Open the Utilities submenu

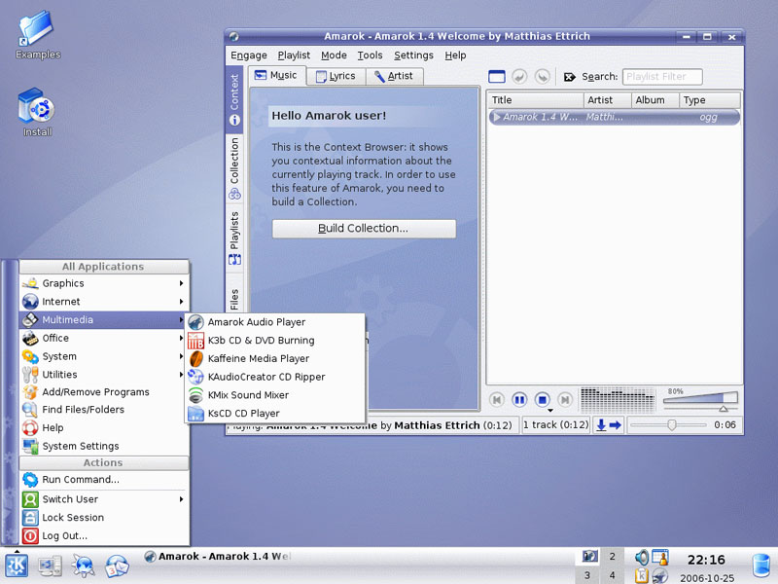104,375
